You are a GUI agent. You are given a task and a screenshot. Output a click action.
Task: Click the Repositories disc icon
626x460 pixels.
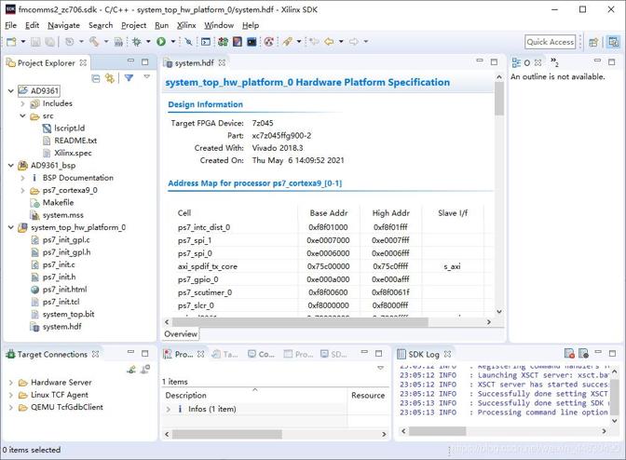click(269, 42)
